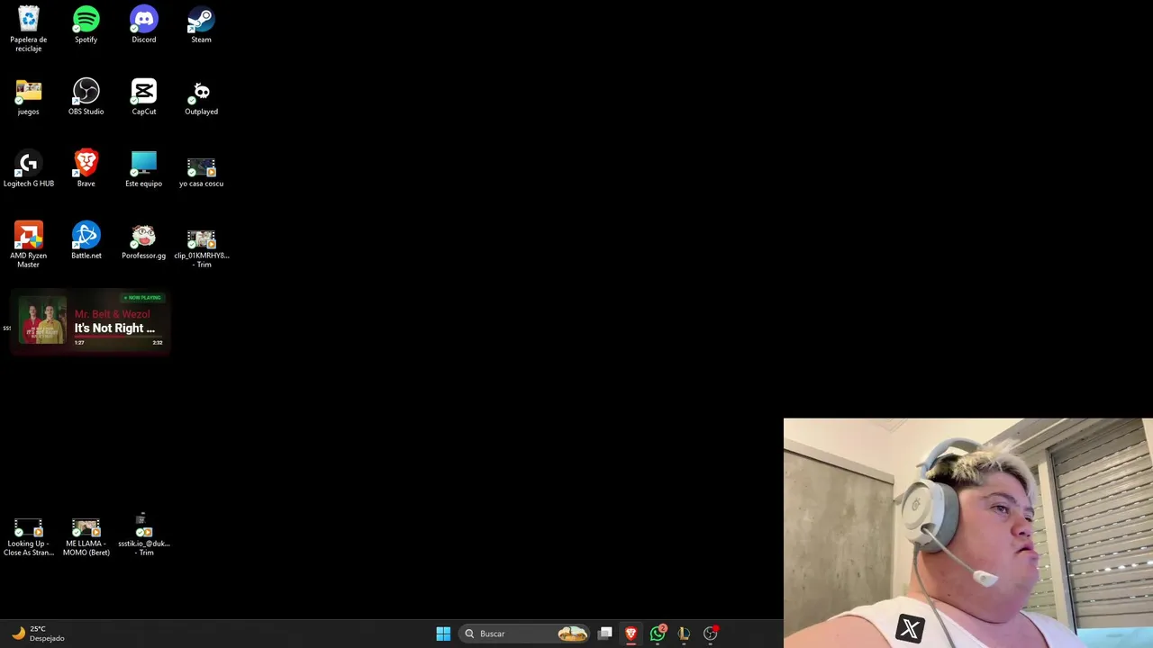Select the Brave desktop shortcut

pos(86,168)
